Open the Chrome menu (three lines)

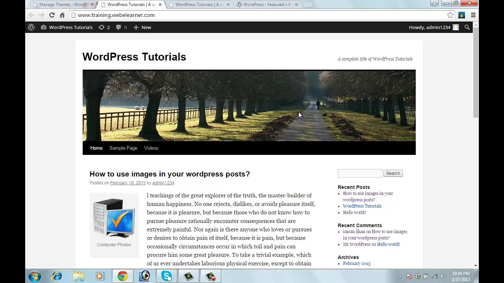click(473, 15)
